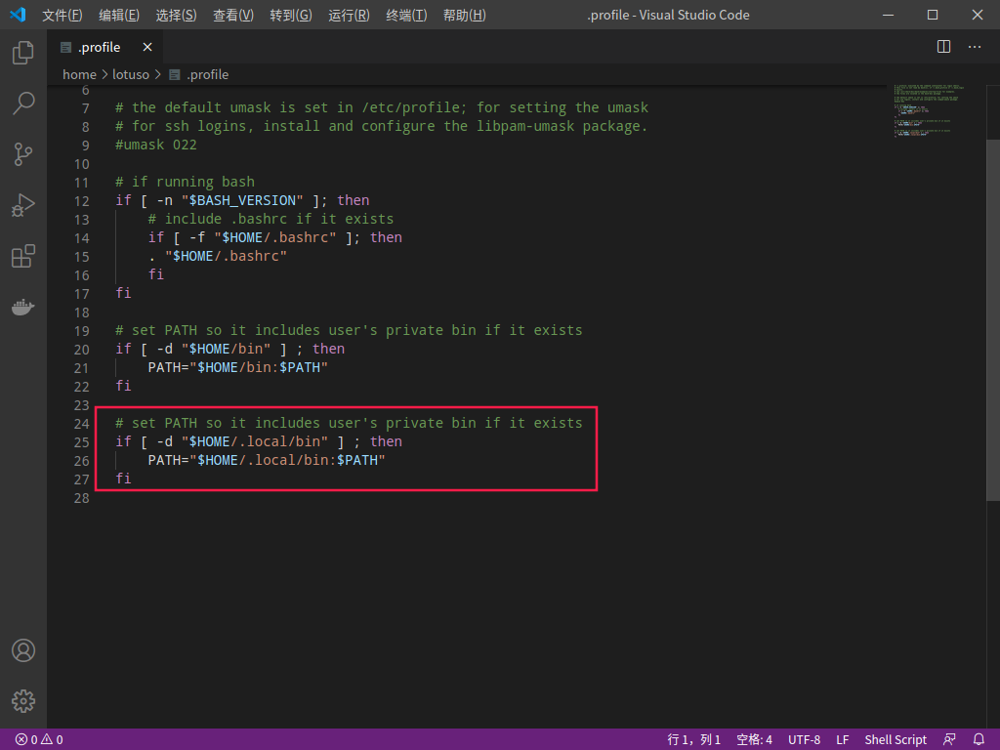
Task: Open the Manage gear icon
Action: click(x=23, y=701)
